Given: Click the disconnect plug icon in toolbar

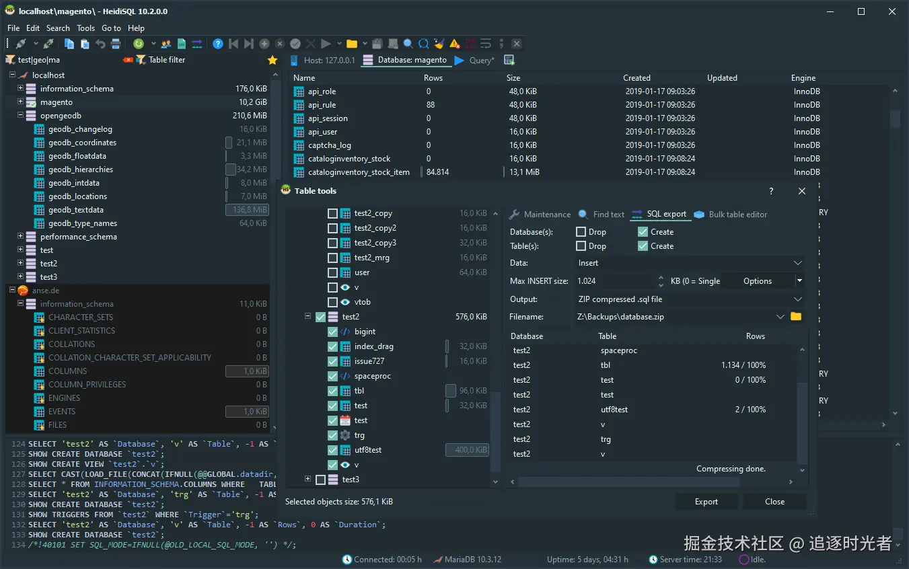Looking at the screenshot, I should tap(48, 44).
